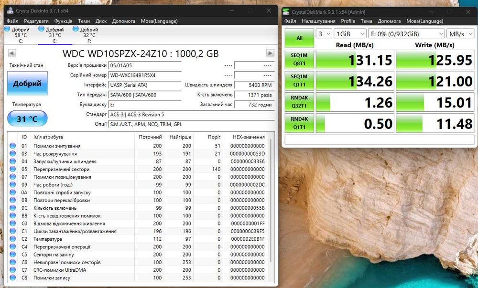This screenshot has height=288, width=478.
Task: Click the interface field UASP (Serial ATA)
Action: [x=145, y=85]
